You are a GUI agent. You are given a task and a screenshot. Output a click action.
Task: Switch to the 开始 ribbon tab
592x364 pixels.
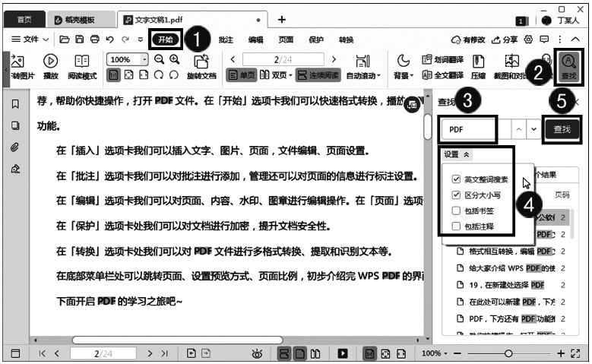[165, 39]
